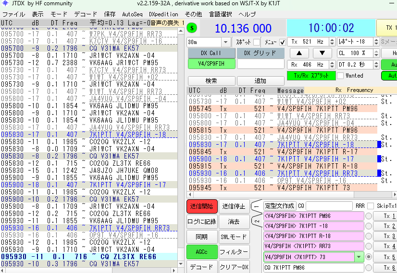Image resolution: width=397 pixels, height=273 pixels.
Task: Click the デコード button at bottom
Action: pos(202,266)
